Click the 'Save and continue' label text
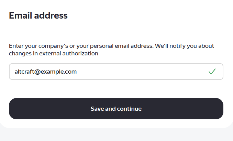Image resolution: width=233 pixels, height=141 pixels. coord(116,109)
